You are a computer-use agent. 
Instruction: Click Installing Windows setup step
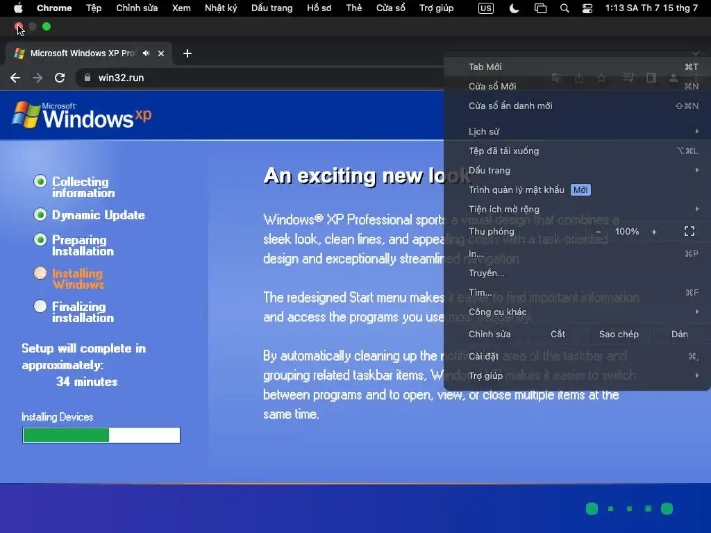[69, 279]
